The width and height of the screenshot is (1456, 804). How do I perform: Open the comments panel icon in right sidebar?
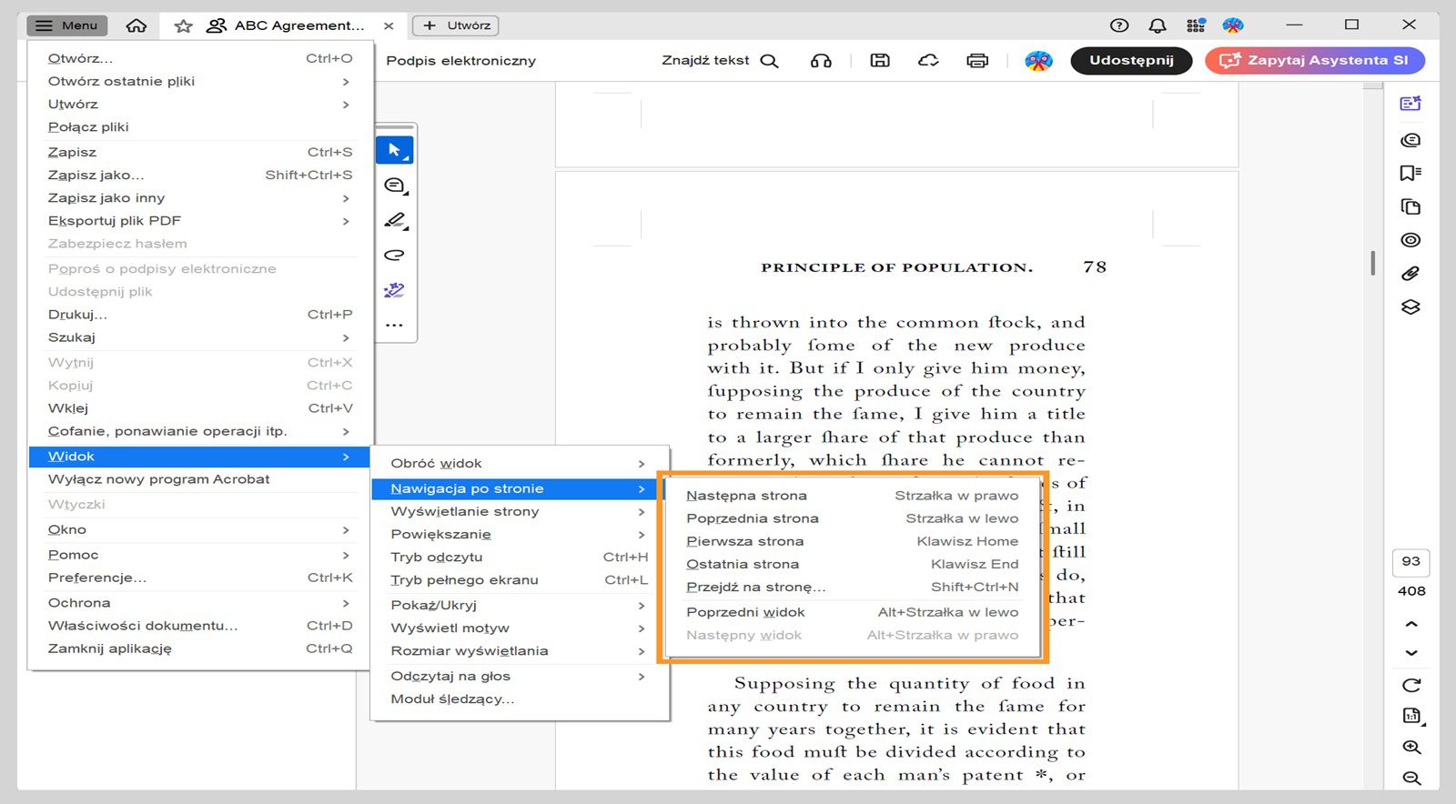(1410, 140)
